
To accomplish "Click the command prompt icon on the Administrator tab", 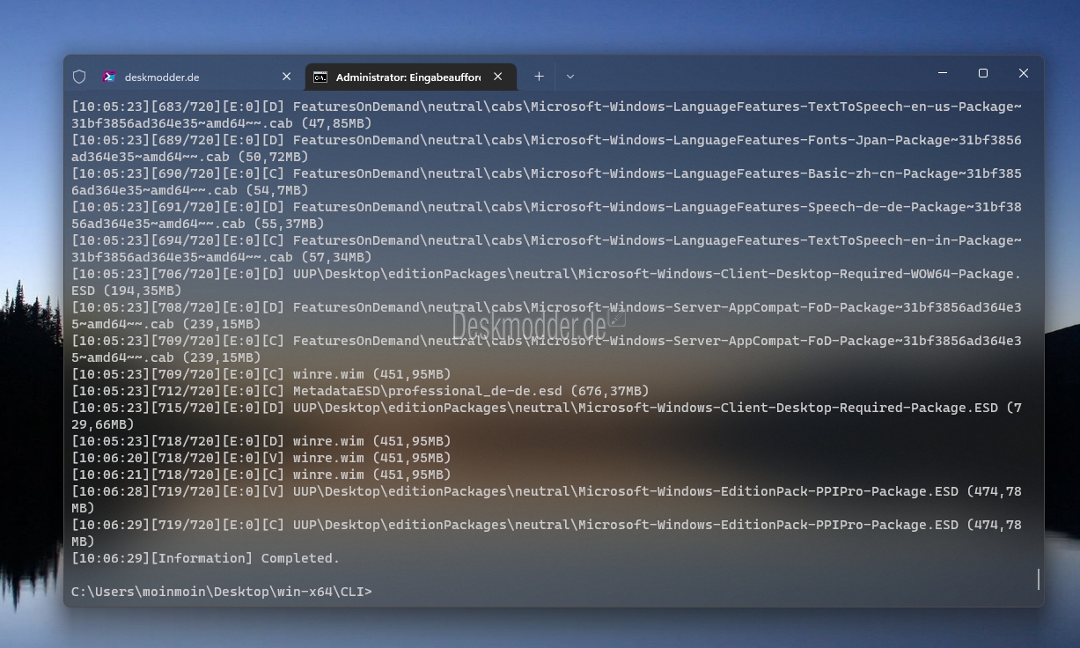I will pos(320,77).
